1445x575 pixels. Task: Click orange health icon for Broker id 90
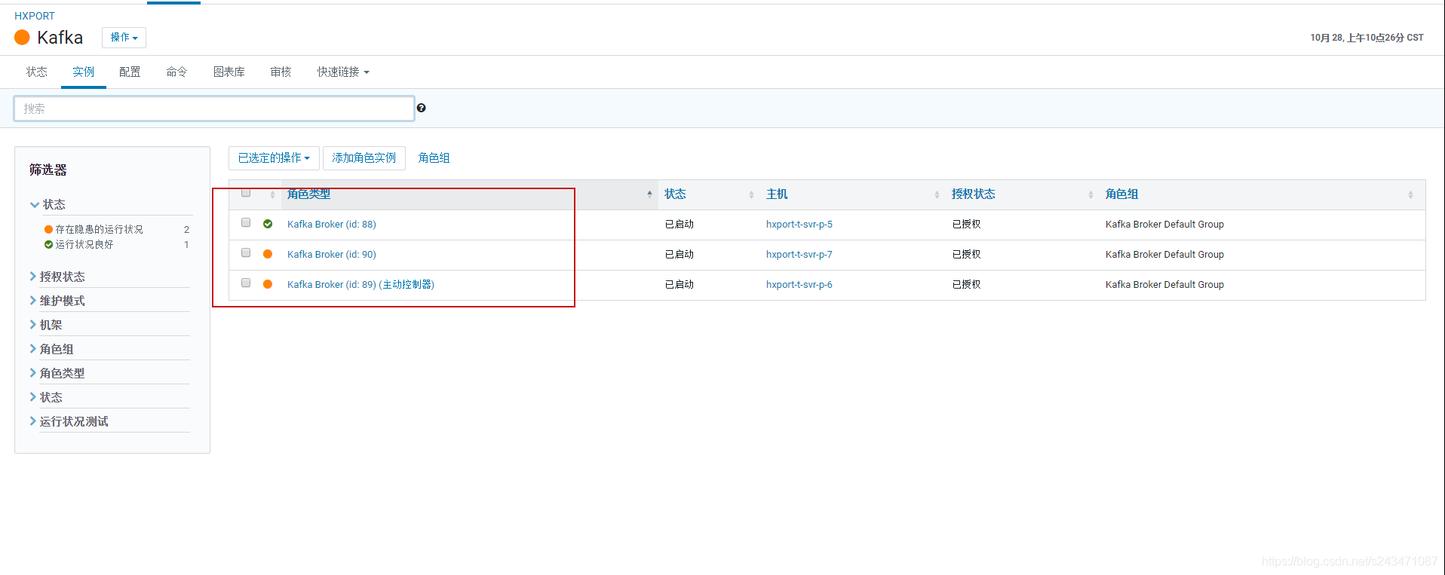point(268,254)
